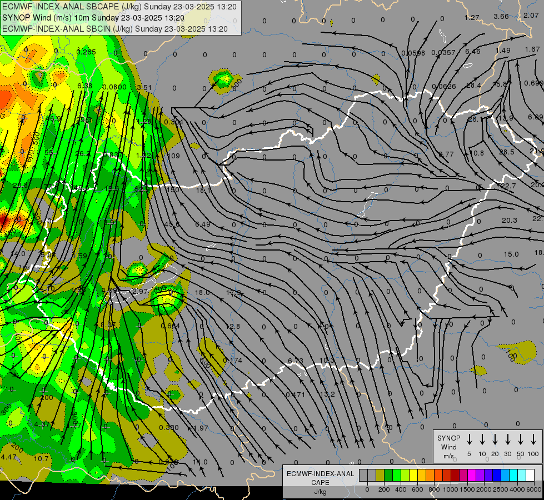The width and height of the screenshot is (544, 500).
Task: Click the map value 10.7
Action: coord(41,459)
